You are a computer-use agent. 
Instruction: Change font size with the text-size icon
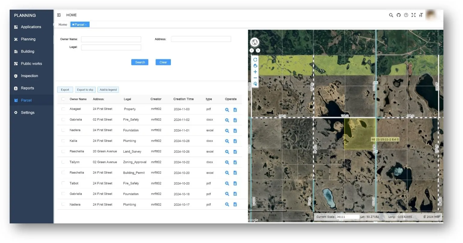click(x=421, y=15)
